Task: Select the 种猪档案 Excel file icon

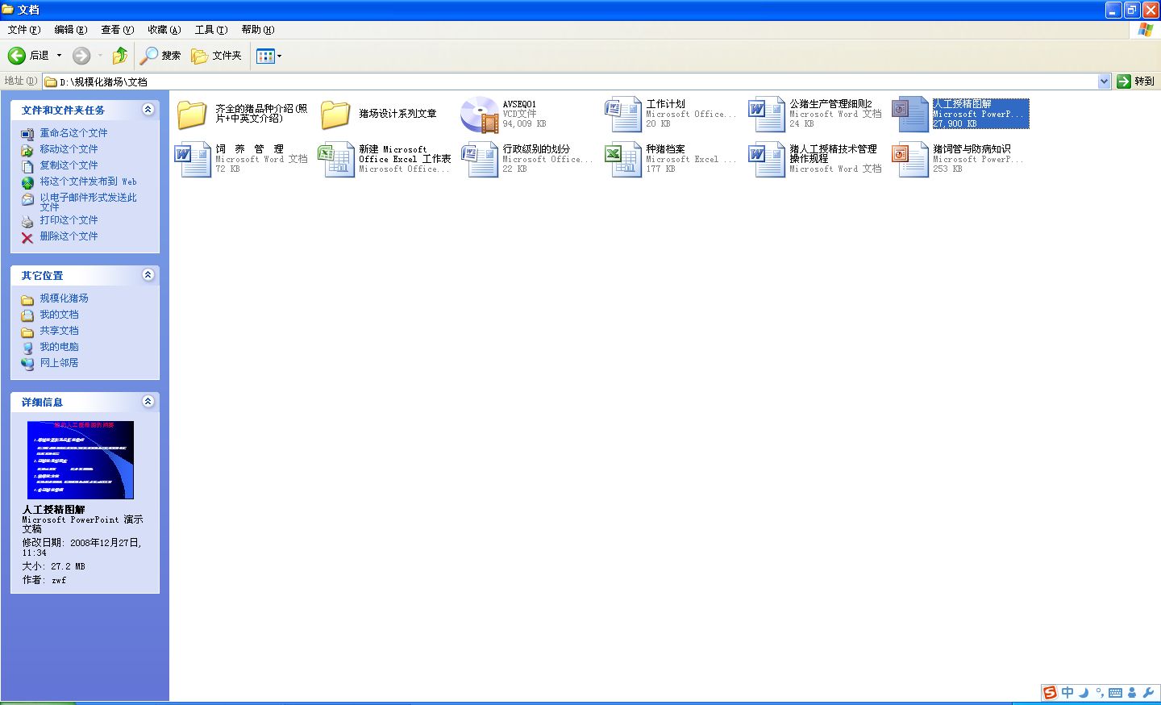Action: [623, 159]
